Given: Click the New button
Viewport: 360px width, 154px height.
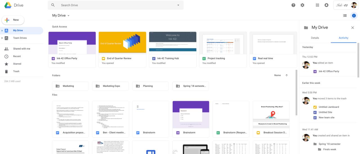Looking at the screenshot, I should (13, 20).
